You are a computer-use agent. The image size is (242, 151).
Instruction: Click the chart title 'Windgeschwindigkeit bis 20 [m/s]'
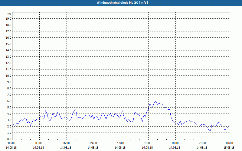tap(122, 3)
